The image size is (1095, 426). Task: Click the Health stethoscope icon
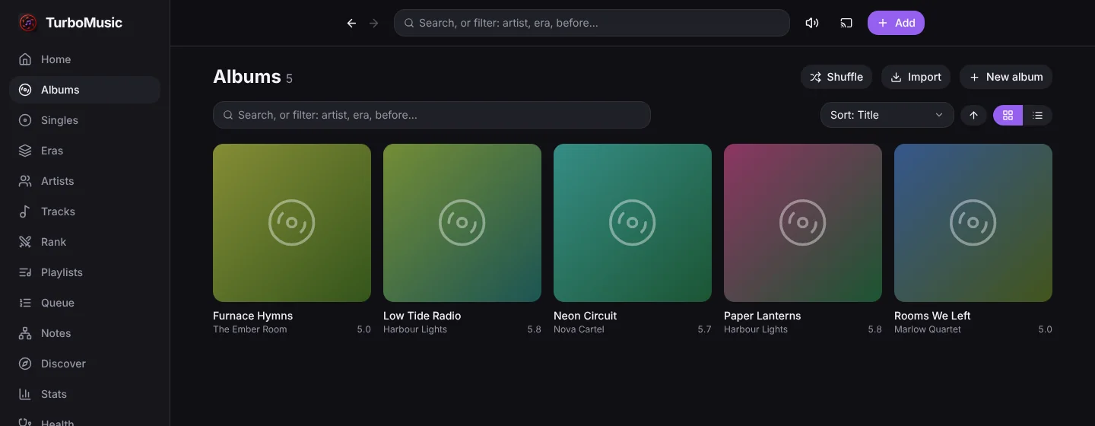[25, 422]
